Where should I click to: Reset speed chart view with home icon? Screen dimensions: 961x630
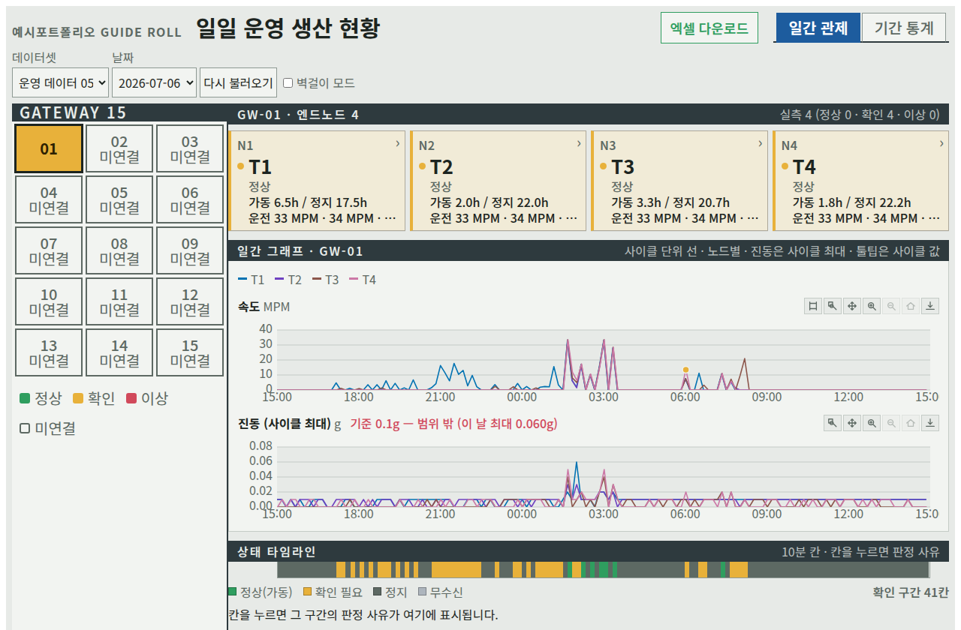pyautogui.click(x=911, y=306)
